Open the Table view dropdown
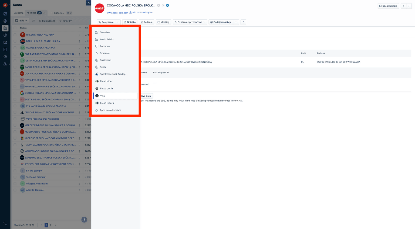 pos(21,20)
